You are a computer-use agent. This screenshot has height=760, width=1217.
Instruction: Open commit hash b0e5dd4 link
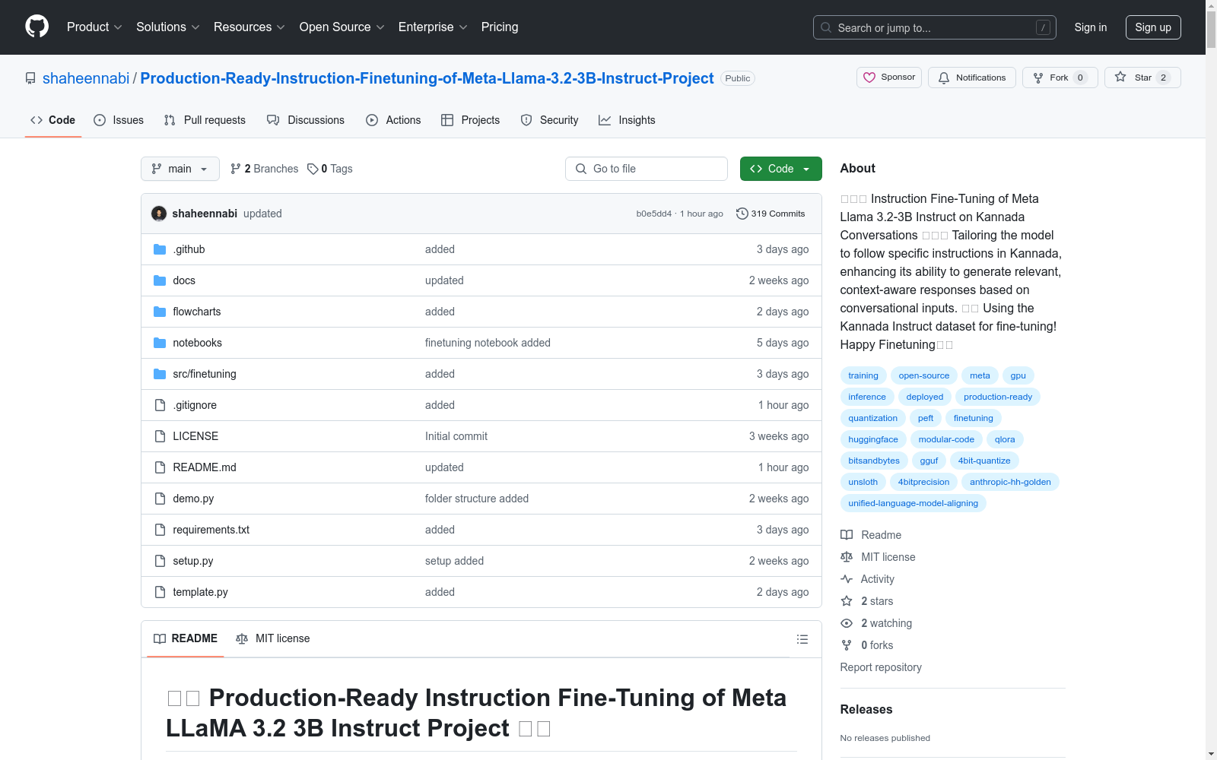click(654, 214)
